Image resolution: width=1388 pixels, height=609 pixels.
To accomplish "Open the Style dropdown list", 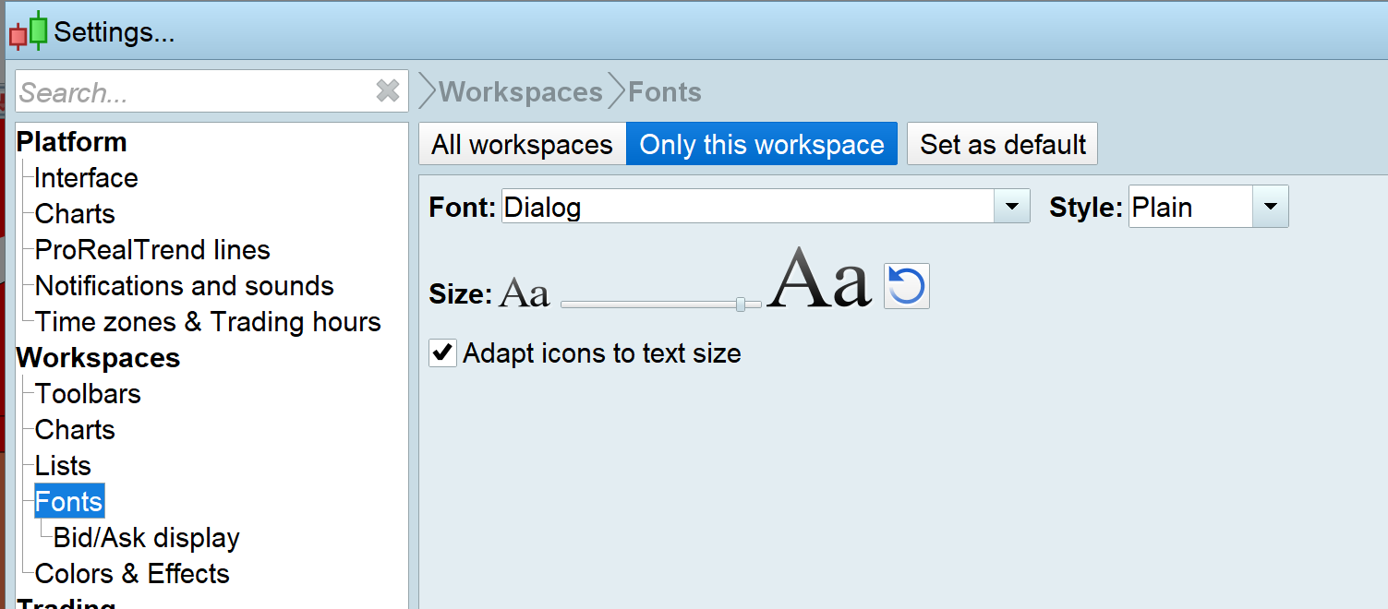I will 1270,207.
